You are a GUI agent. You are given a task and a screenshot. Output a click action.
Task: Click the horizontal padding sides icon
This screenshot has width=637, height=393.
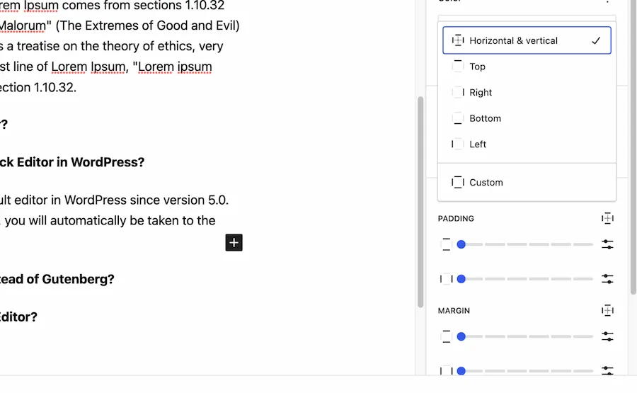(x=446, y=279)
